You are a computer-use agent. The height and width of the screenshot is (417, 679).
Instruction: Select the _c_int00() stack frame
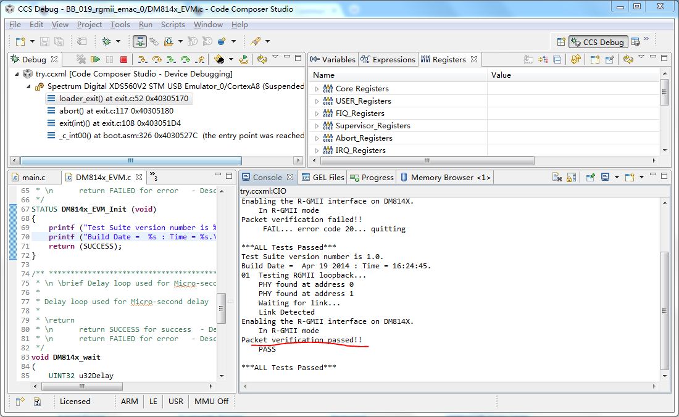175,136
